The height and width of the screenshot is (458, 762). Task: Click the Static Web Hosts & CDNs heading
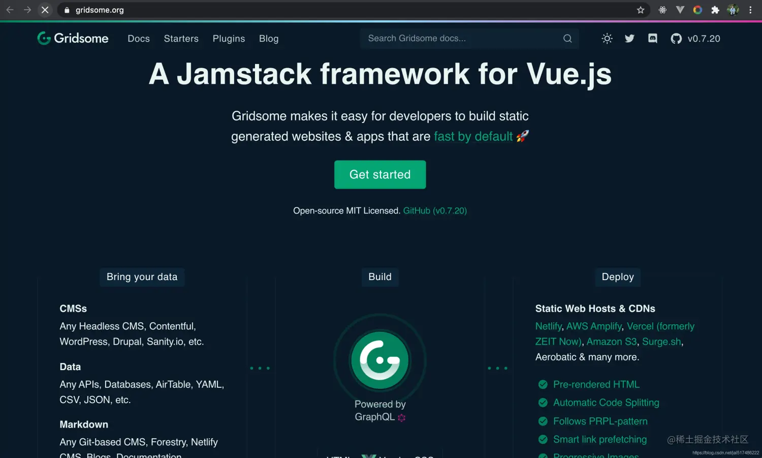coord(595,309)
